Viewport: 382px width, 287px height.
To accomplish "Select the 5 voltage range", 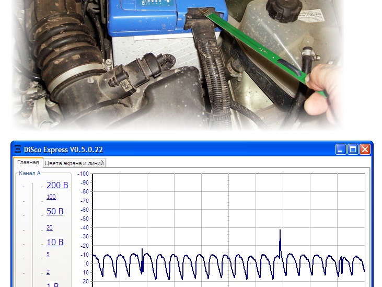I will (48, 255).
